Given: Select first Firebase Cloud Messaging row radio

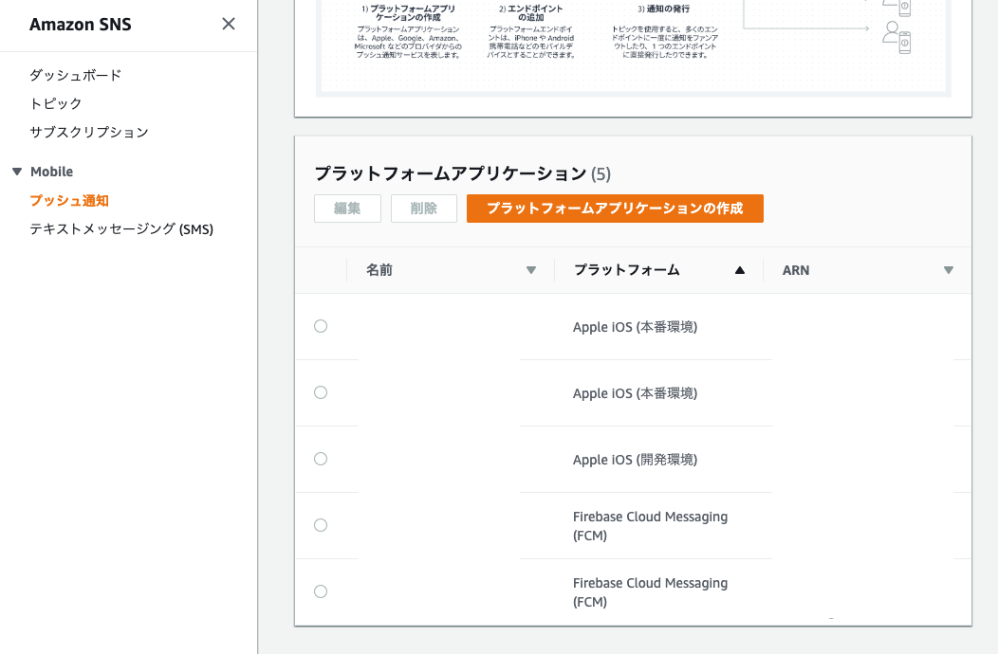Looking at the screenshot, I should pos(321,525).
